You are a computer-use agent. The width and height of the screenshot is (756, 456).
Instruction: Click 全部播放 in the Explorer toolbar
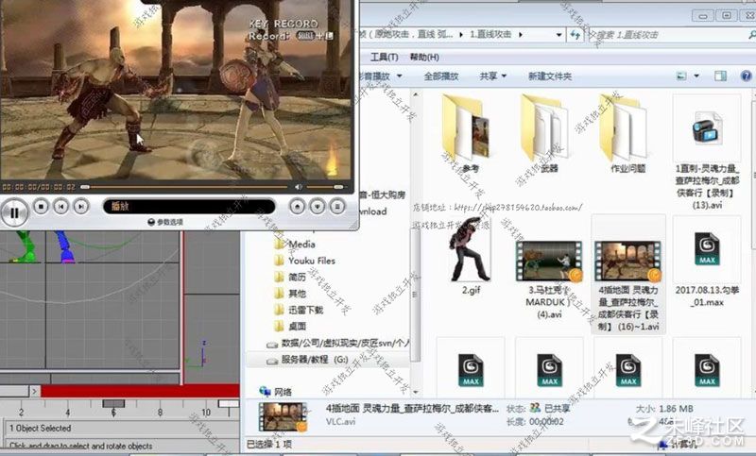click(x=441, y=76)
